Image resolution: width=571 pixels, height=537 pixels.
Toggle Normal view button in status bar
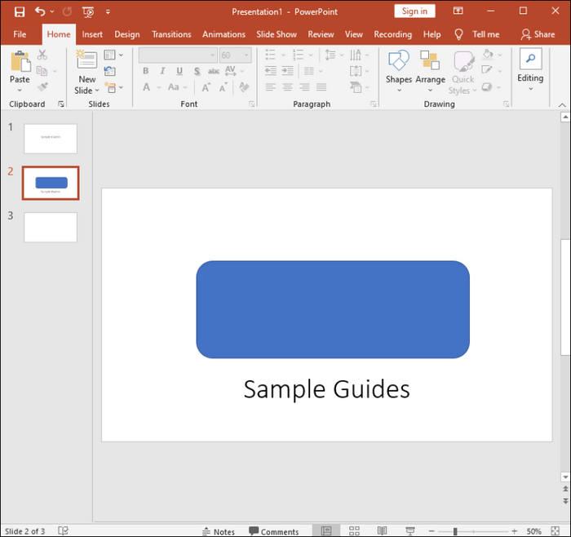coord(325,531)
